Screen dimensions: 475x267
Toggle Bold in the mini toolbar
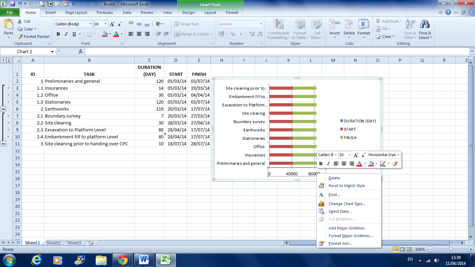[x=321, y=163]
